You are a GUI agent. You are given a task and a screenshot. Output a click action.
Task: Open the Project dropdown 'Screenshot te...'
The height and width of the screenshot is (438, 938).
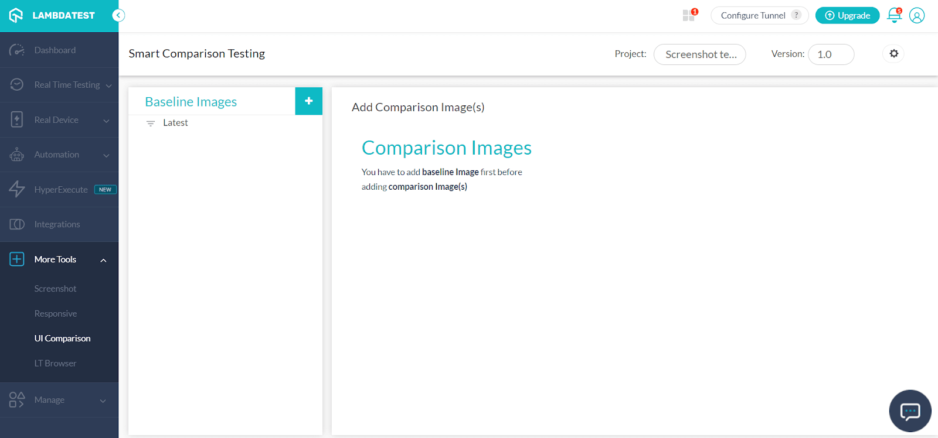(x=699, y=54)
